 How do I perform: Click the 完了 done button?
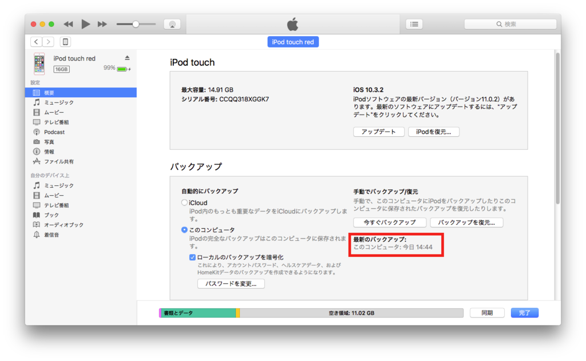pos(525,313)
